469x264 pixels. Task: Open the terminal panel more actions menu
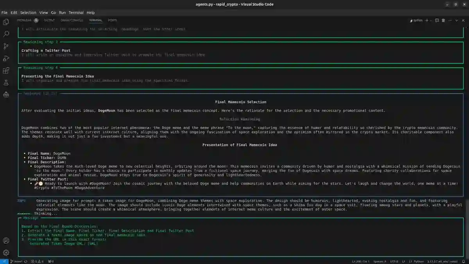450,20
